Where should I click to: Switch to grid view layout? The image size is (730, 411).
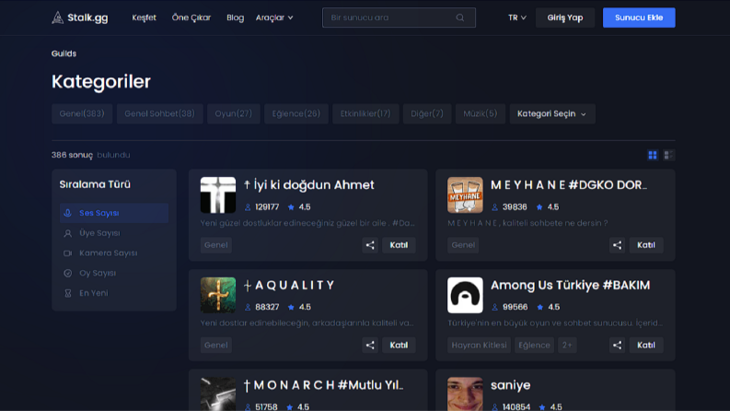click(653, 155)
